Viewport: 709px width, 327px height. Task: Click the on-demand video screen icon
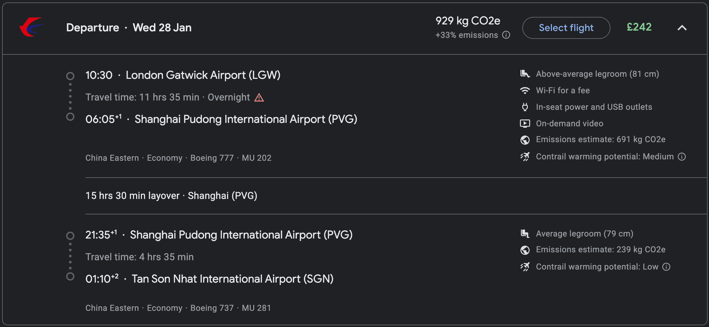point(525,124)
